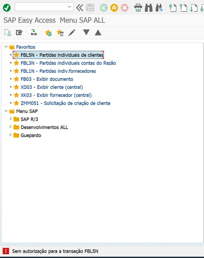The image size is (204, 258).
Task: Click the SAP Menu icon
Action: 19,33
